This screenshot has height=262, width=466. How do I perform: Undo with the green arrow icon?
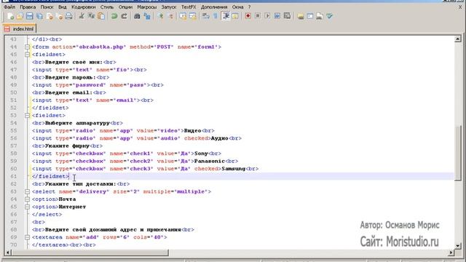[x=114, y=16]
